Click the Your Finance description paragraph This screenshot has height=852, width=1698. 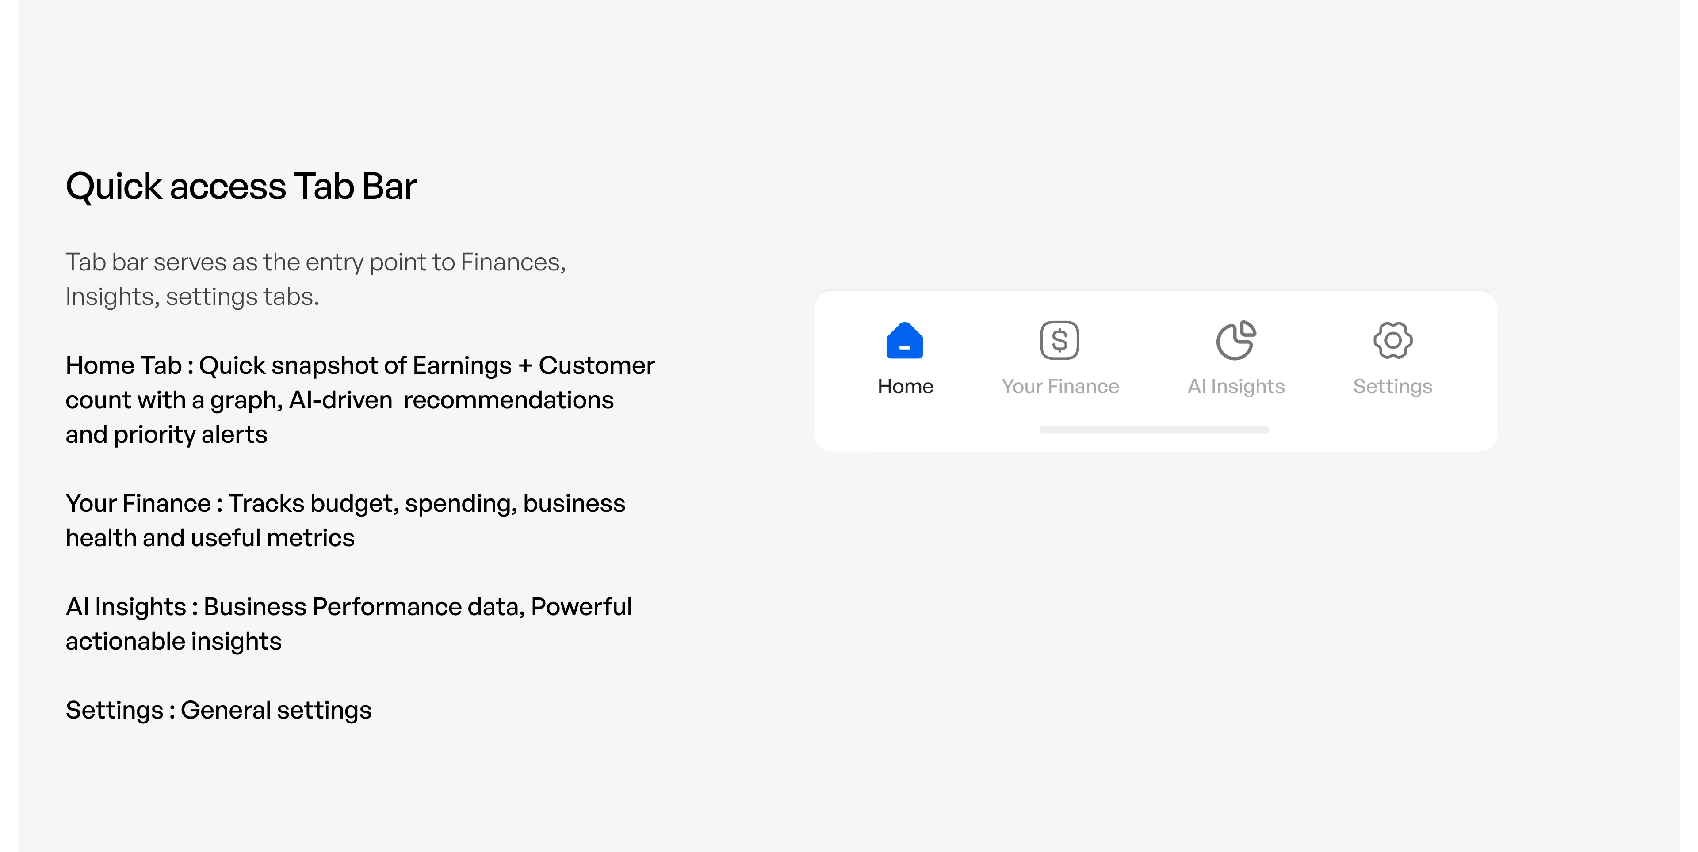click(x=345, y=521)
